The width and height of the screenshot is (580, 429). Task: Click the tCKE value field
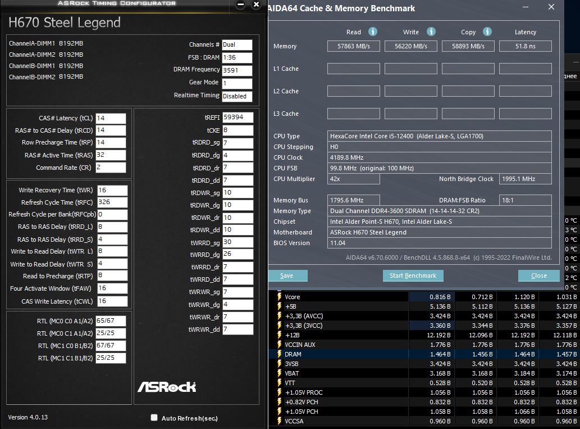tap(238, 130)
